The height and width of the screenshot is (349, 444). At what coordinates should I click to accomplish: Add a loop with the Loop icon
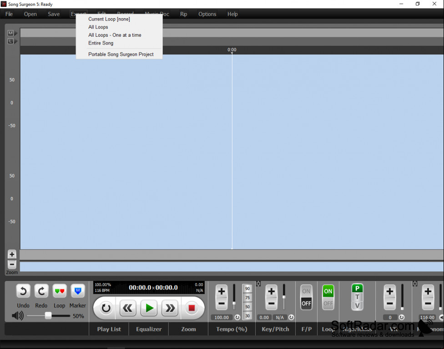[x=60, y=291]
